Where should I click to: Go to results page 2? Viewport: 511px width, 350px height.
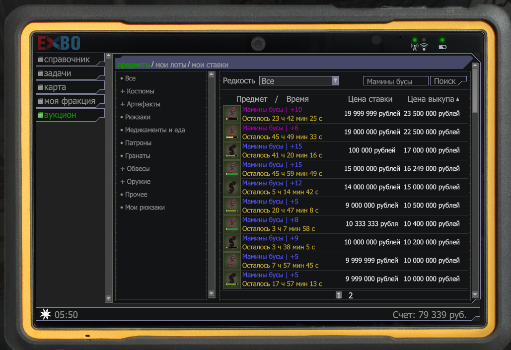(351, 295)
